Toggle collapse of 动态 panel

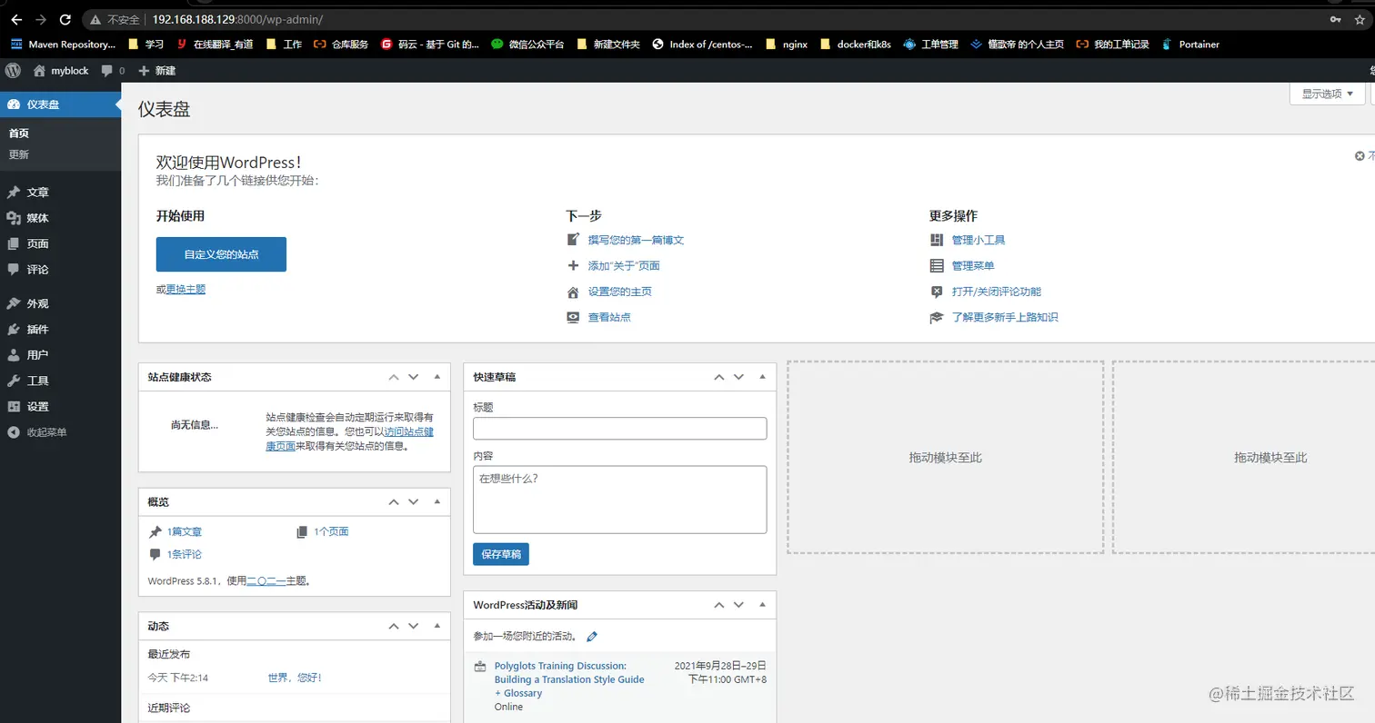[437, 626]
